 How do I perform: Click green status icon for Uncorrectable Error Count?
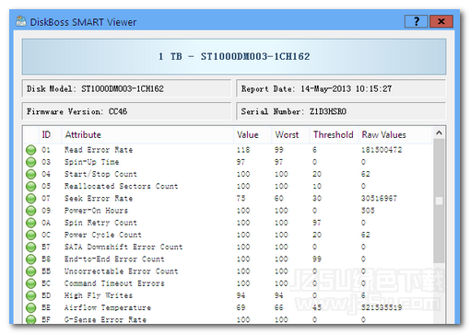point(30,271)
